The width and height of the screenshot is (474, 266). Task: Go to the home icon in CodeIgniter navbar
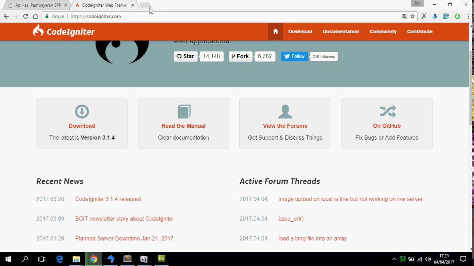tap(276, 31)
